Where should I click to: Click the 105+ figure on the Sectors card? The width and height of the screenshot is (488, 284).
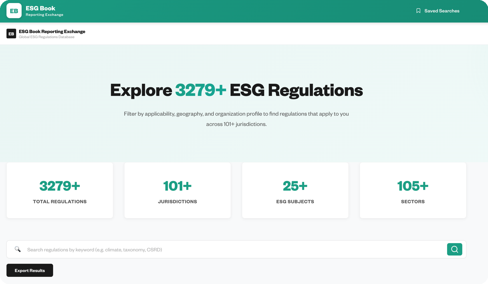[x=413, y=186]
